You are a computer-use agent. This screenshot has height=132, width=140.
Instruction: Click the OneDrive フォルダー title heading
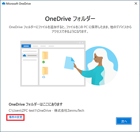click(70, 19)
